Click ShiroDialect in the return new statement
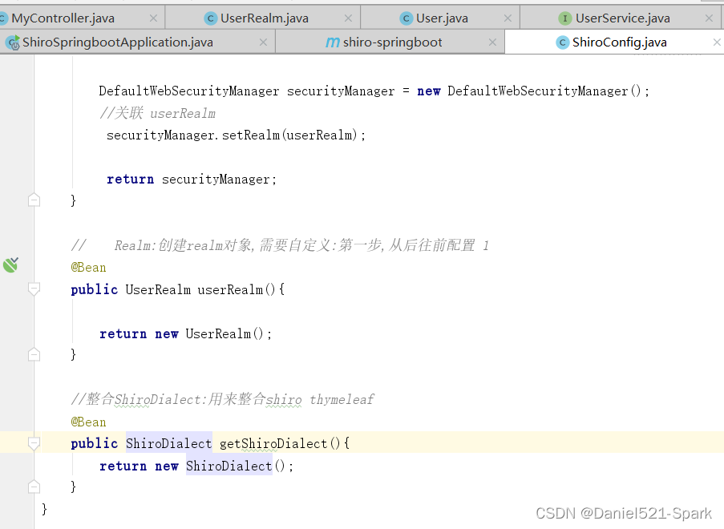Image resolution: width=724 pixels, height=529 pixels. point(229,466)
